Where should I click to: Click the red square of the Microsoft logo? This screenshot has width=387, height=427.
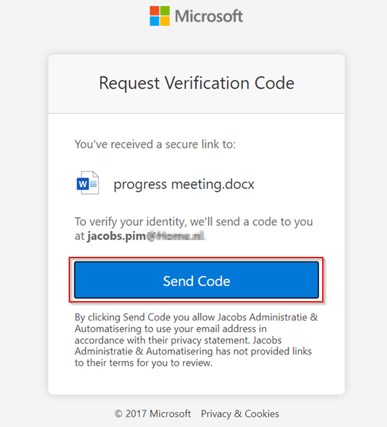(155, 11)
